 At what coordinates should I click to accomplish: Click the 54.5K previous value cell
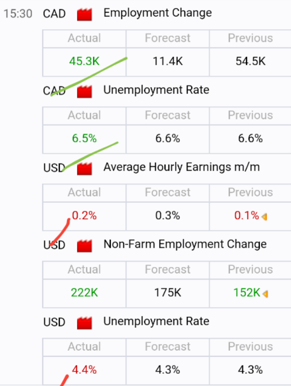pyautogui.click(x=251, y=62)
